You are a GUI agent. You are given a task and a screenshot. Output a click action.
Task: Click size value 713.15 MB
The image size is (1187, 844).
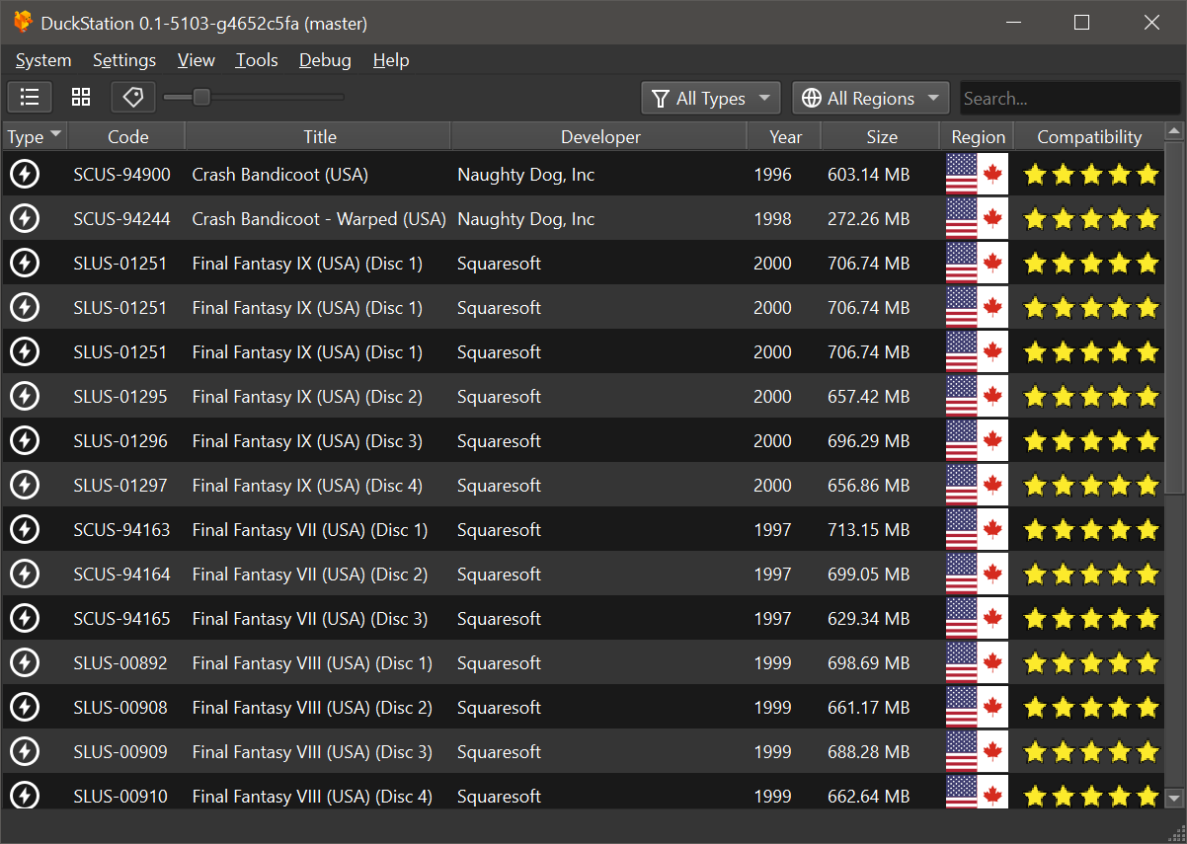click(x=869, y=530)
